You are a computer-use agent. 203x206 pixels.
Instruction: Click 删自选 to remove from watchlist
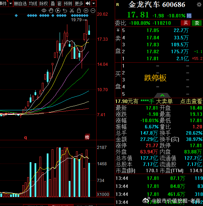pos(20,3)
